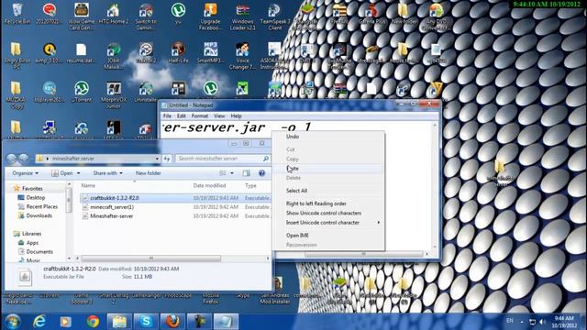The image size is (587, 330).
Task: Open Notepad's File menu
Action: coord(167,116)
